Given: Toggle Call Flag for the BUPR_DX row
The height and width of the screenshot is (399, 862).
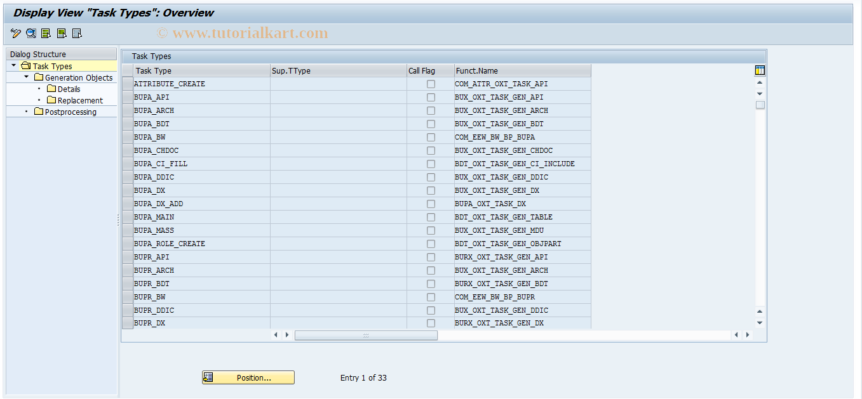Looking at the screenshot, I should pos(431,323).
